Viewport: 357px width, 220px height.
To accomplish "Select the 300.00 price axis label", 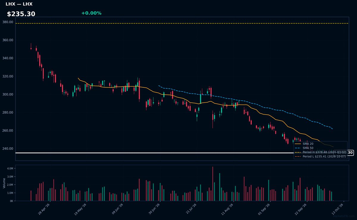I will coord(8,94).
